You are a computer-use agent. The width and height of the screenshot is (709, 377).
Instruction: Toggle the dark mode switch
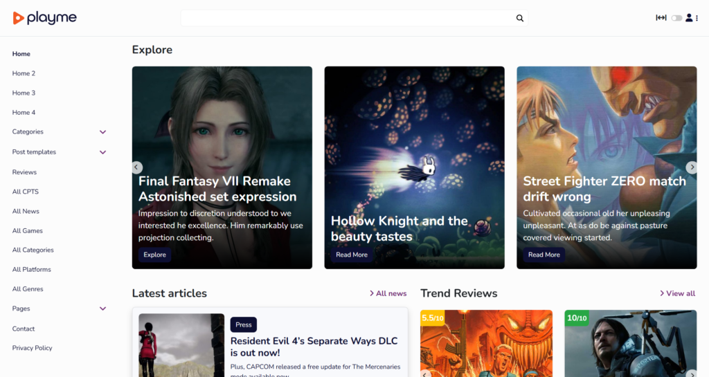pos(676,18)
